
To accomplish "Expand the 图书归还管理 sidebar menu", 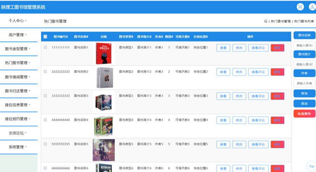I will [18, 91].
